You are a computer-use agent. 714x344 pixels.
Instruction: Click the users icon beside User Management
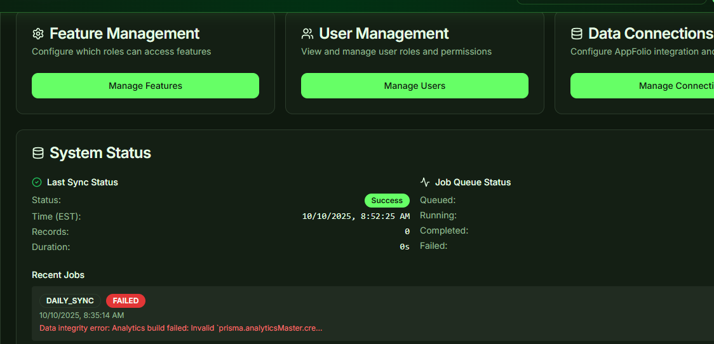coord(307,34)
